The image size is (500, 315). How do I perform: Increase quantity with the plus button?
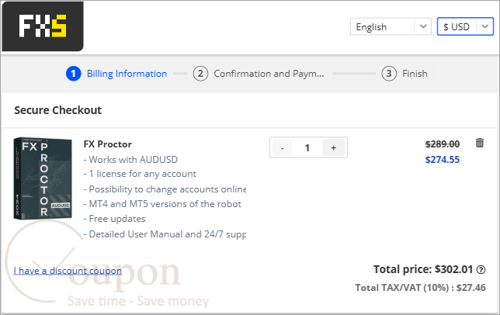(x=334, y=147)
